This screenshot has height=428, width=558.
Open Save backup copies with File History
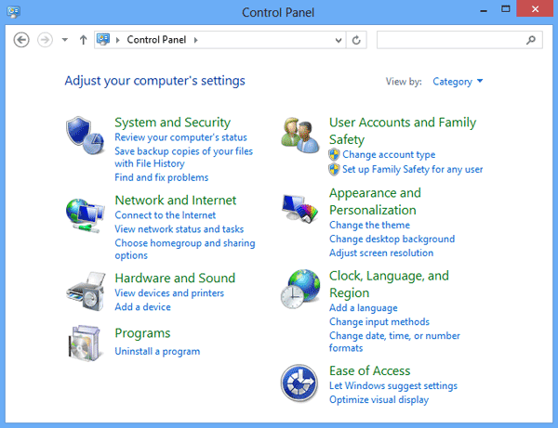click(x=183, y=157)
